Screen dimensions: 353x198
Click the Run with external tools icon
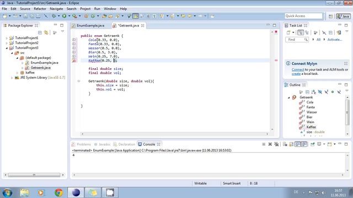(x=74, y=16)
